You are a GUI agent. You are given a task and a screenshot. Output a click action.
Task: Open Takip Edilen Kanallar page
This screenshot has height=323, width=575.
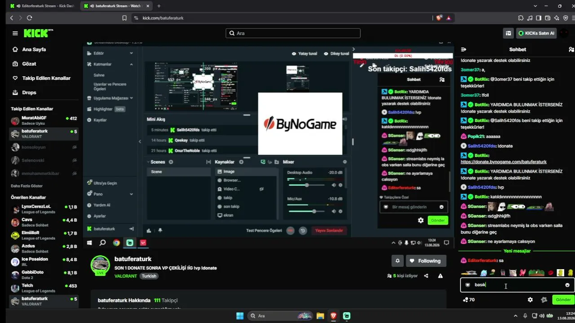pos(42,78)
